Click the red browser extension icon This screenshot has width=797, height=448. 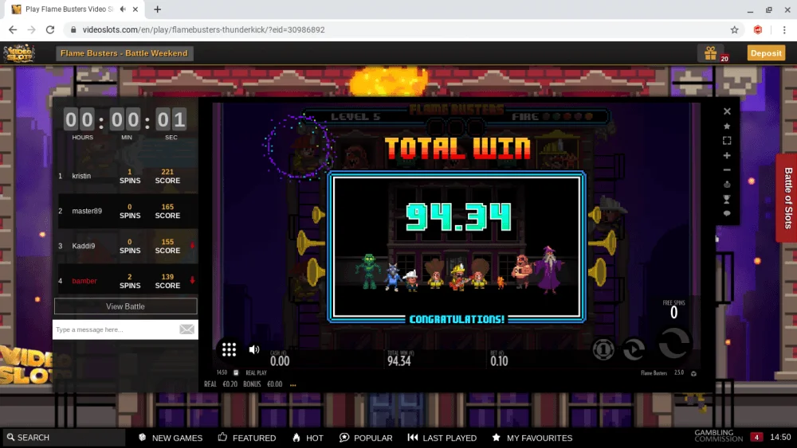click(x=758, y=30)
